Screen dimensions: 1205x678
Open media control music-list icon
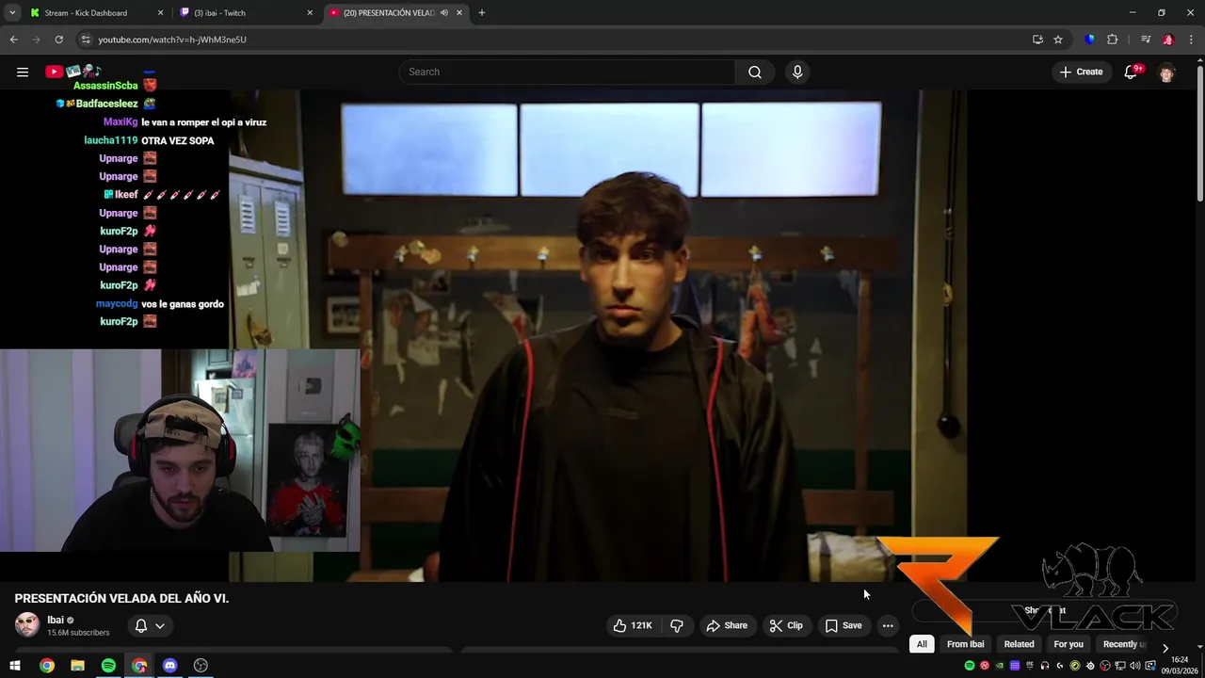pyautogui.click(x=1146, y=40)
